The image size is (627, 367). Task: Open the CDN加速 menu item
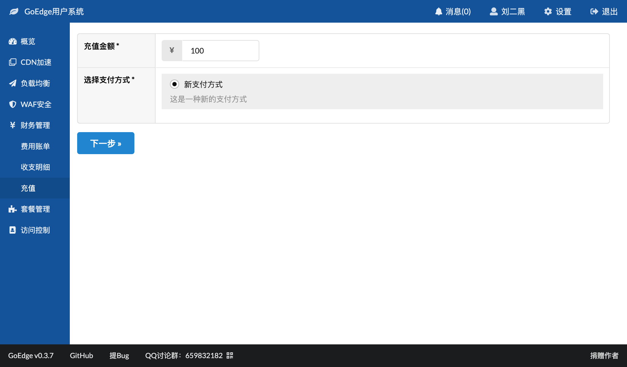pos(35,62)
